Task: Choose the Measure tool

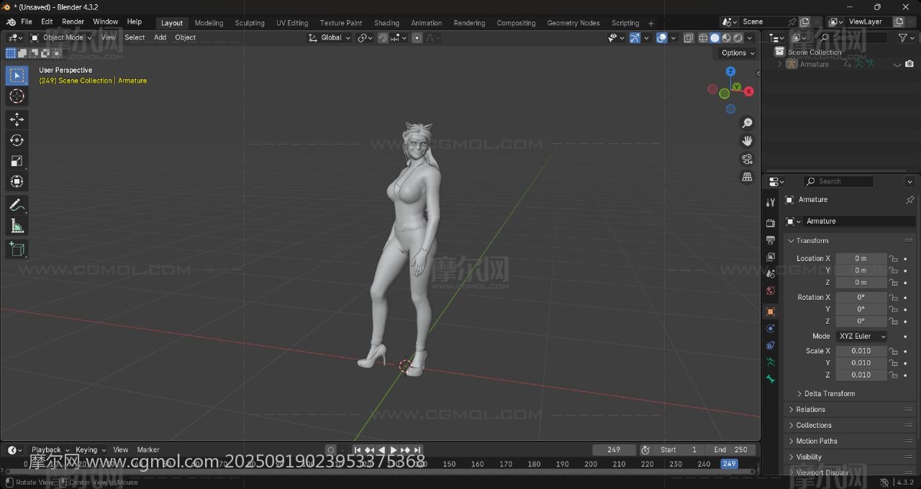Action: pos(17,227)
